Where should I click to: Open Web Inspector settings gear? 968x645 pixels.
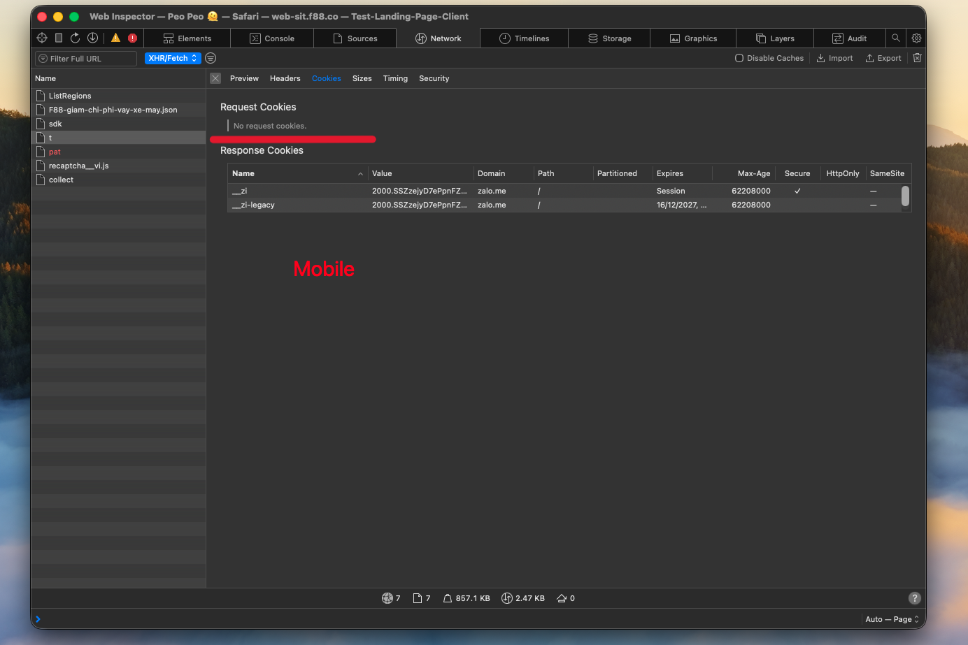[x=916, y=38]
